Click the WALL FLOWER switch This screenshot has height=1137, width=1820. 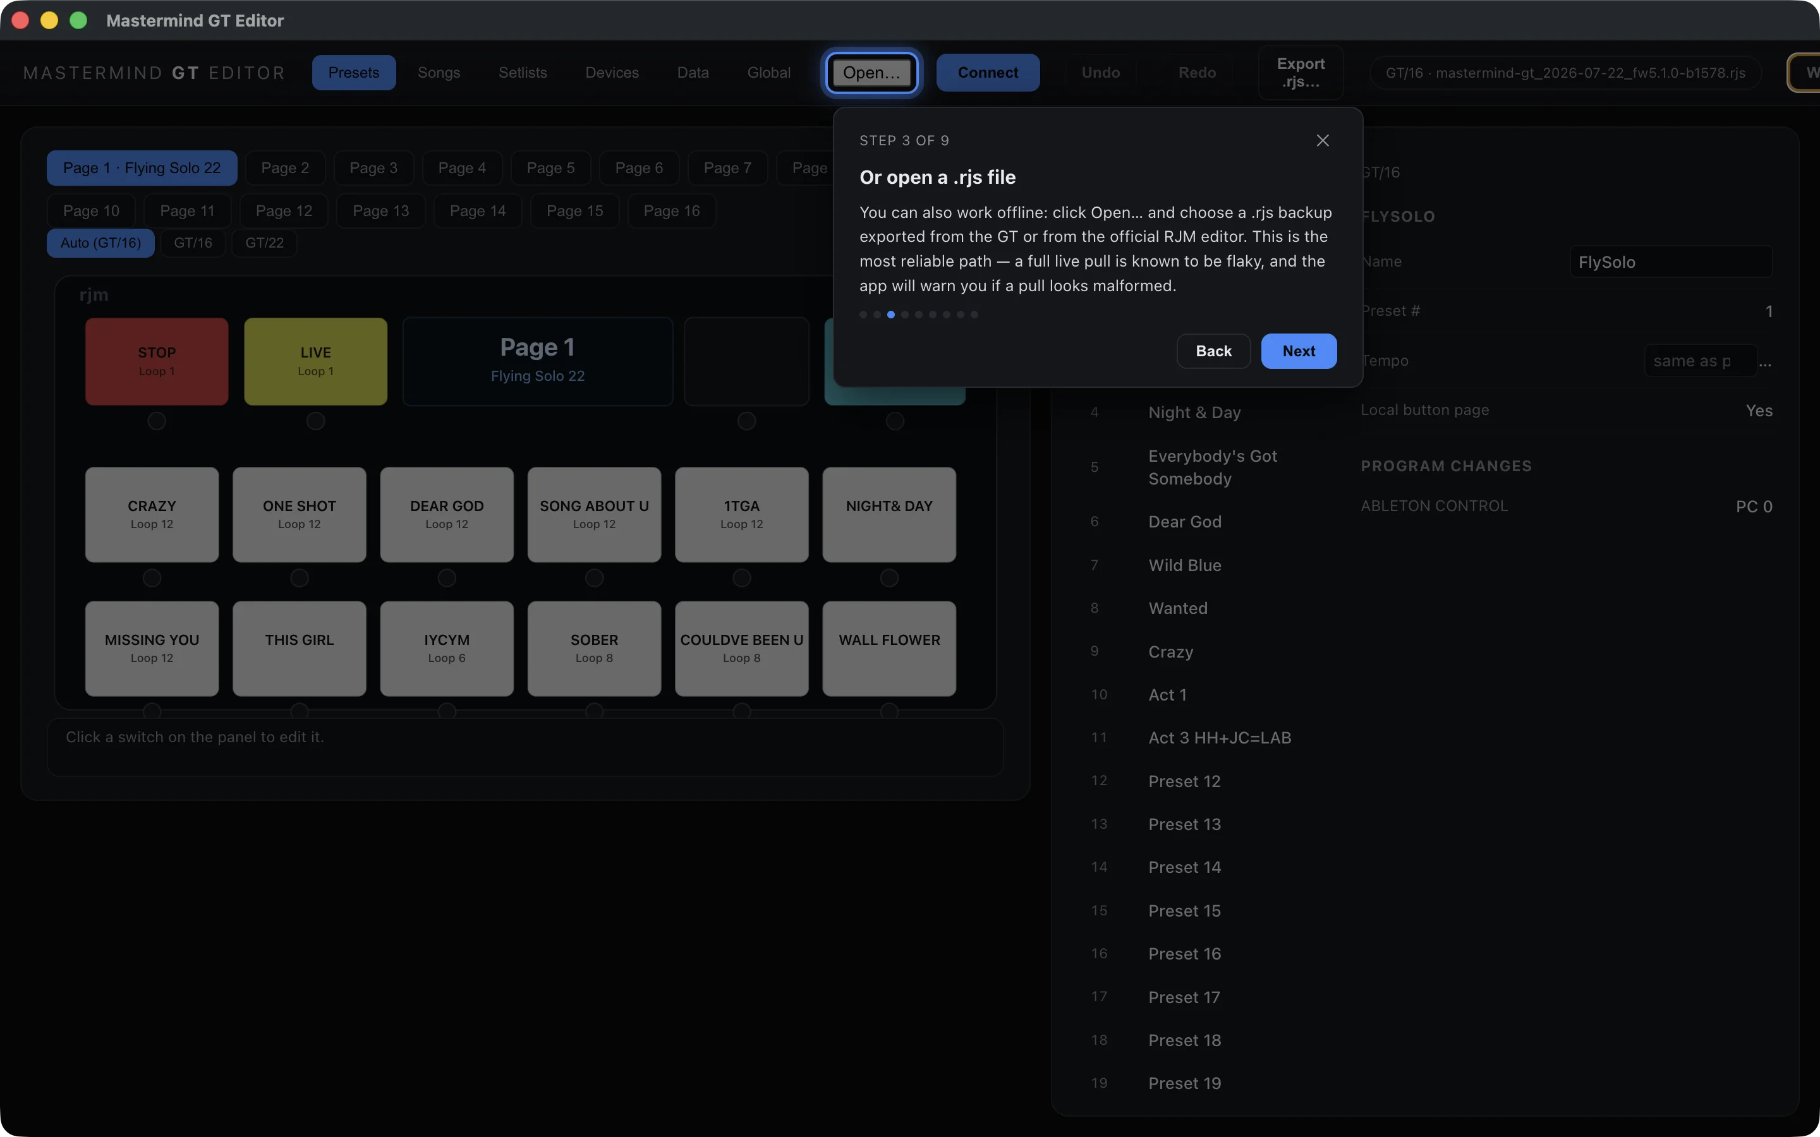(x=889, y=648)
